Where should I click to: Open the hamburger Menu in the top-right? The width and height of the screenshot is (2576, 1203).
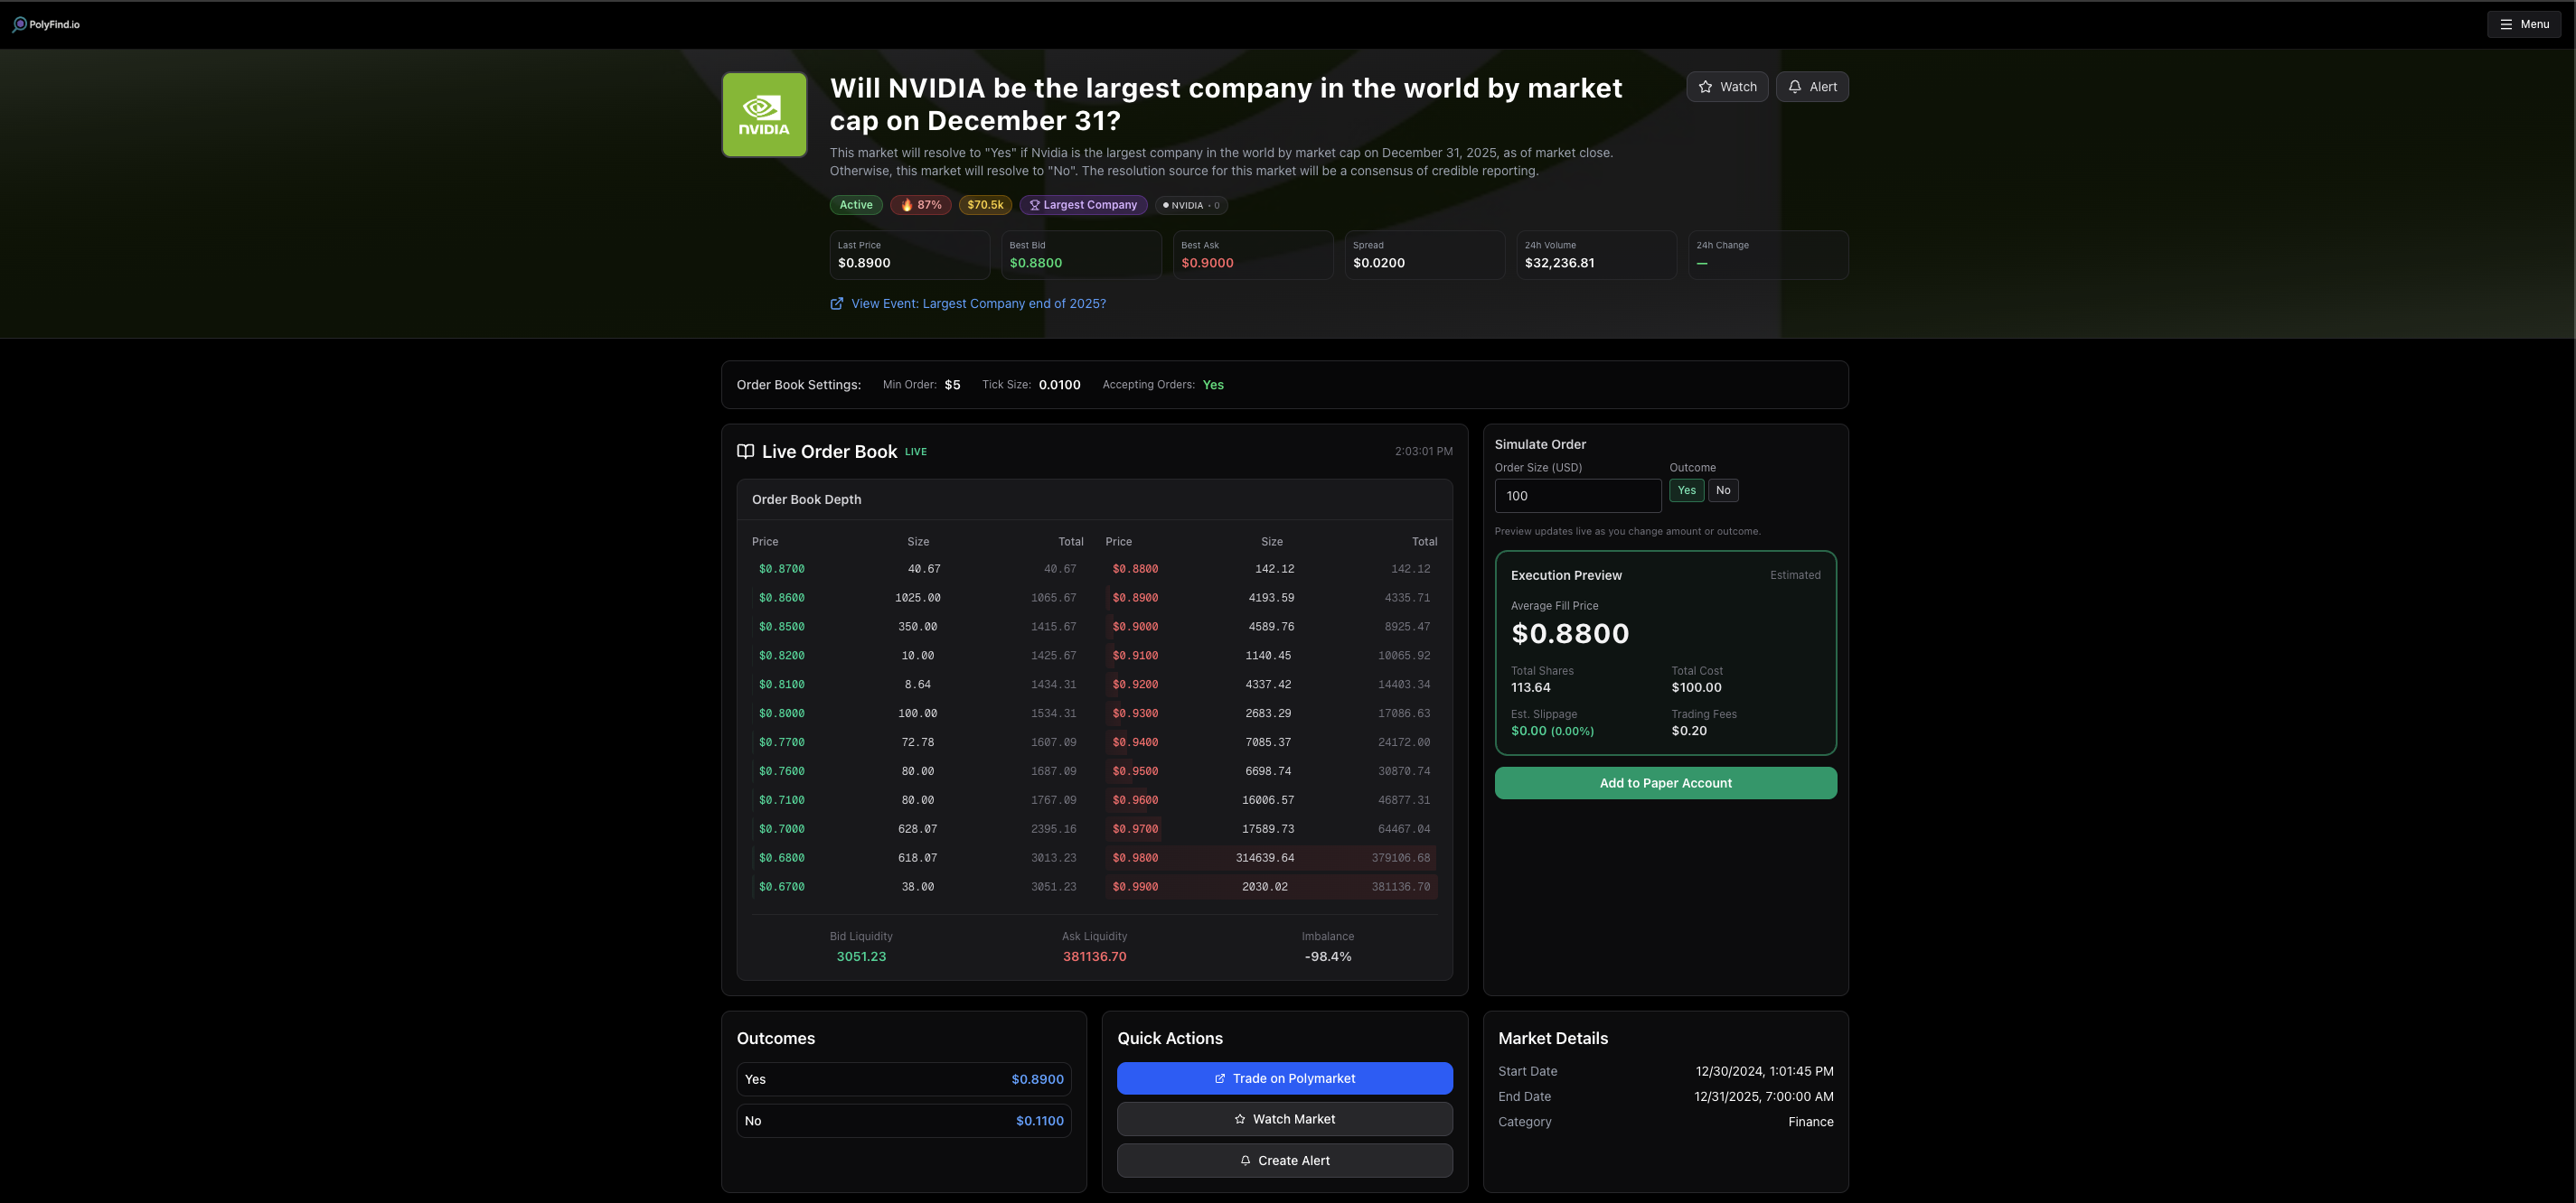point(2524,24)
